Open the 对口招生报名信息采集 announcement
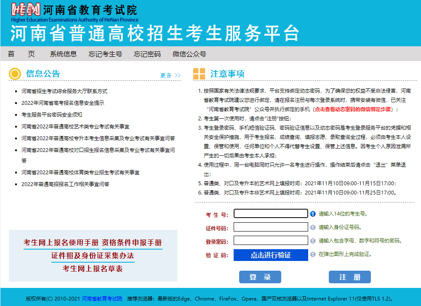The image size is (421, 306). 98,155
